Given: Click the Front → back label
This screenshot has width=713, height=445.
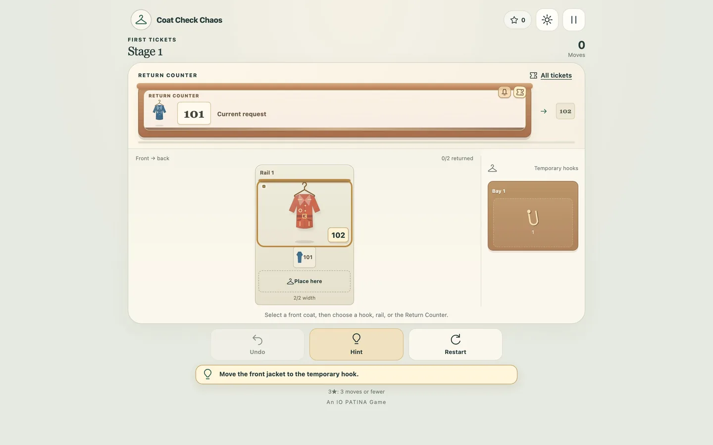Looking at the screenshot, I should pyautogui.click(x=153, y=158).
